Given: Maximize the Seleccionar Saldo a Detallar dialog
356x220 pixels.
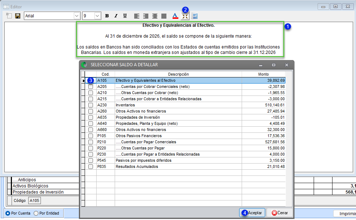Looking at the screenshot, I should pos(274,65).
